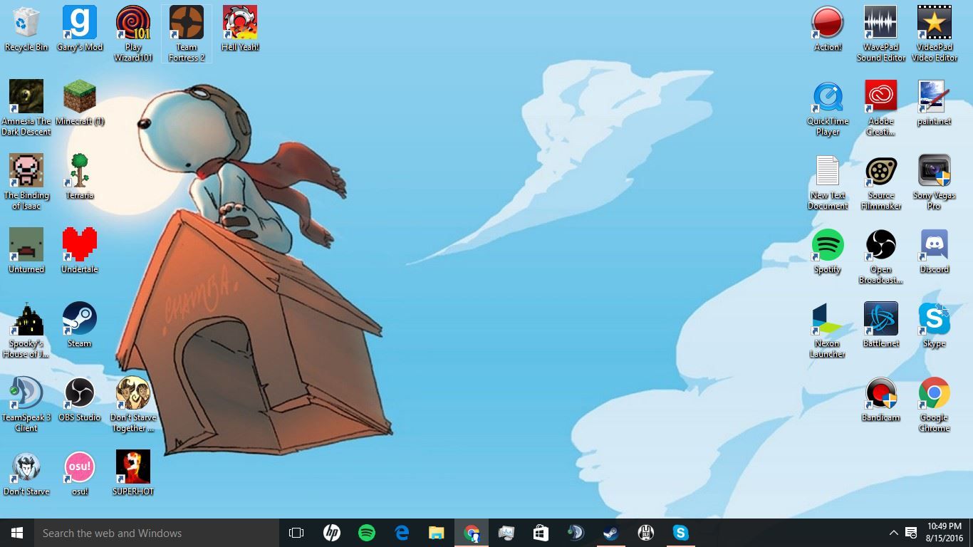The height and width of the screenshot is (547, 973).
Task: Open the clock and calendar flyout
Action: tap(944, 533)
